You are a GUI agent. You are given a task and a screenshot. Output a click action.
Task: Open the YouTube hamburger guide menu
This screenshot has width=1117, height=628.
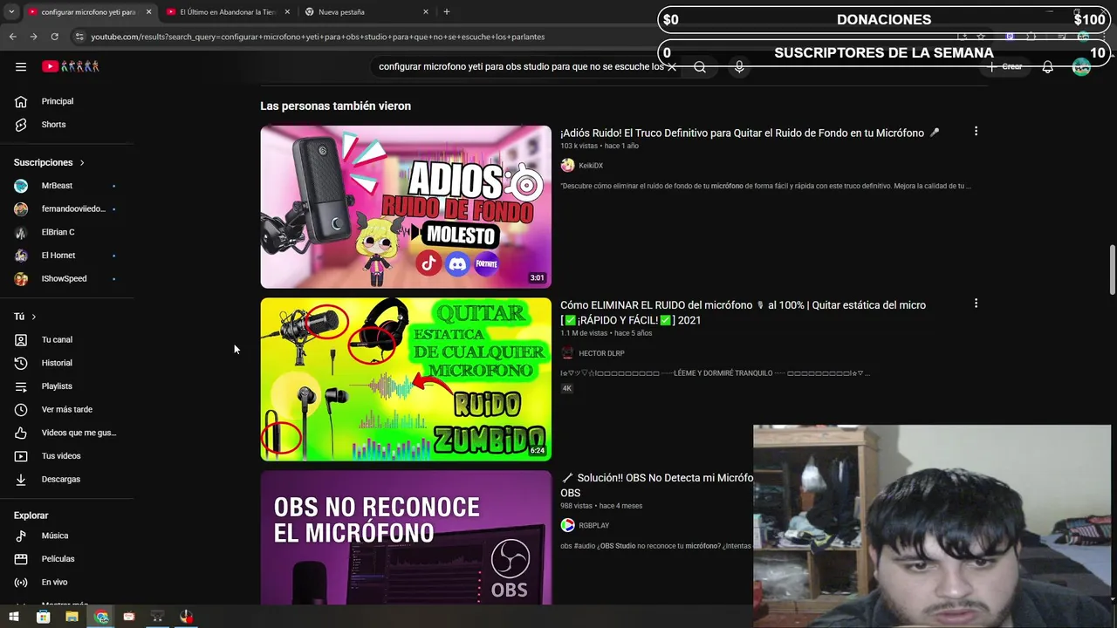pos(21,66)
